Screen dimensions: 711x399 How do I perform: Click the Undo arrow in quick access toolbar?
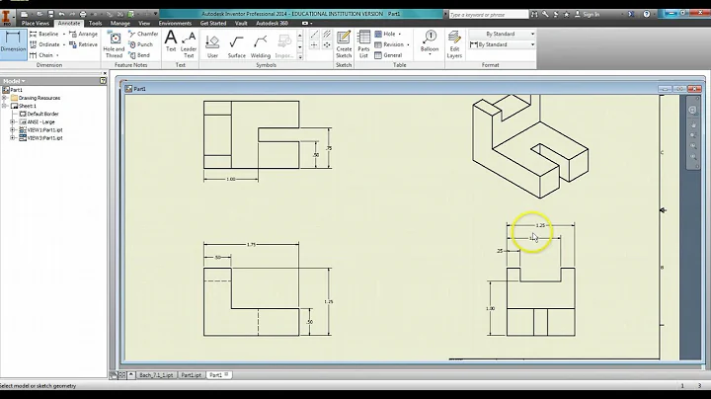point(61,14)
